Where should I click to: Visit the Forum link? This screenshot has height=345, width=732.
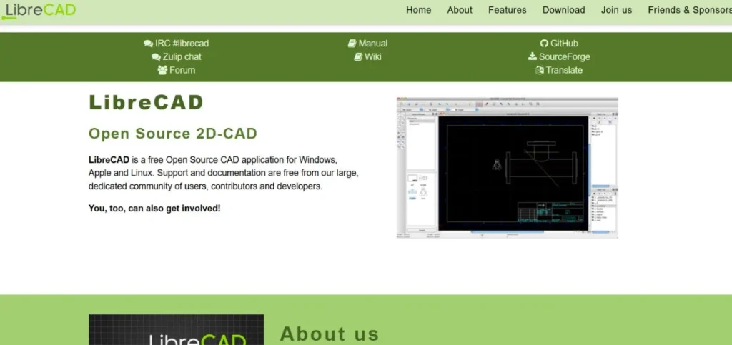coord(182,71)
